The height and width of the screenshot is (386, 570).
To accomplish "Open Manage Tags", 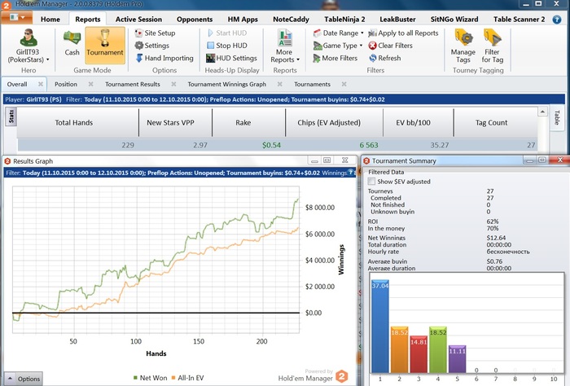I will pyautogui.click(x=463, y=46).
